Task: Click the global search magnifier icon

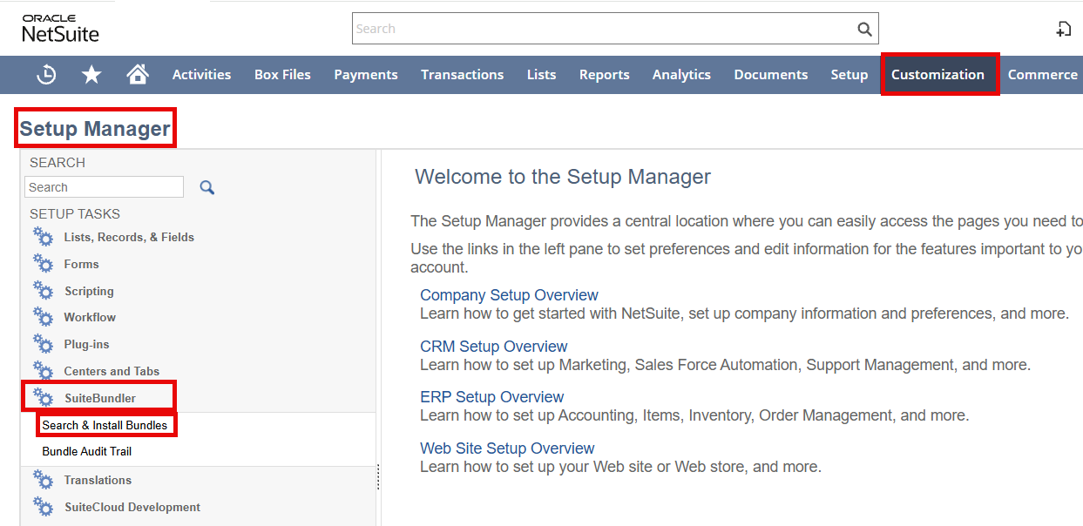Action: pos(864,29)
